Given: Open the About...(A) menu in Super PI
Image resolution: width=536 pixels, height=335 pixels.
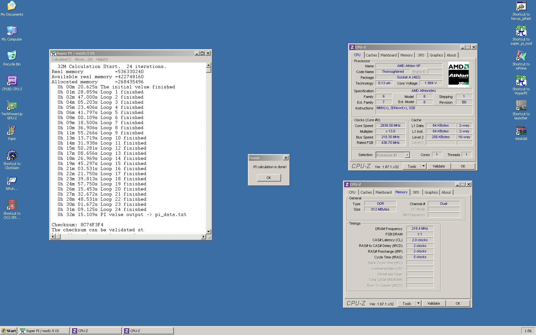Looking at the screenshot, I should click(84, 59).
